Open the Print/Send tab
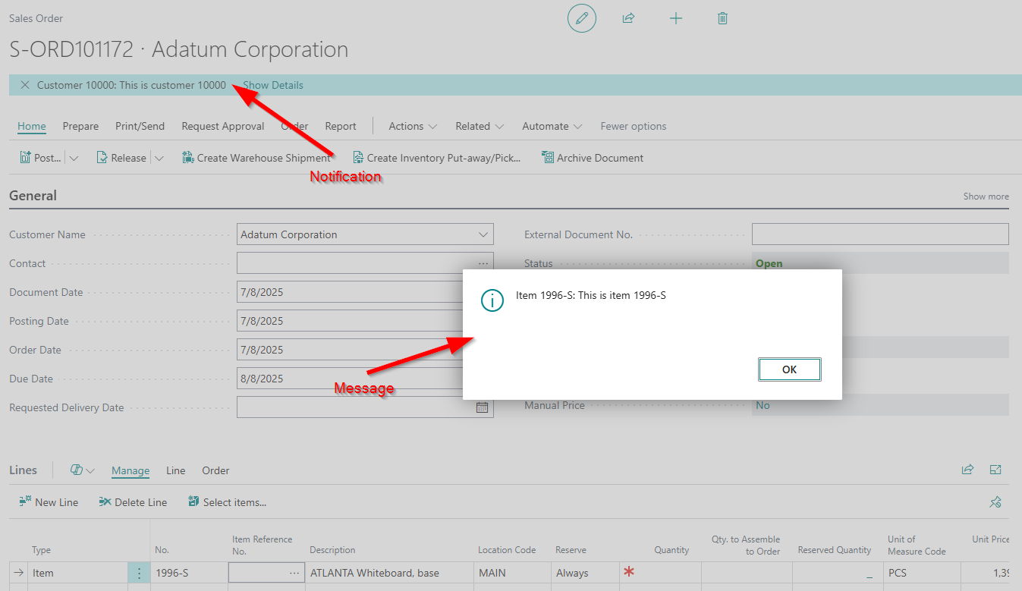Viewport: 1022px width, 591px height. [140, 127]
